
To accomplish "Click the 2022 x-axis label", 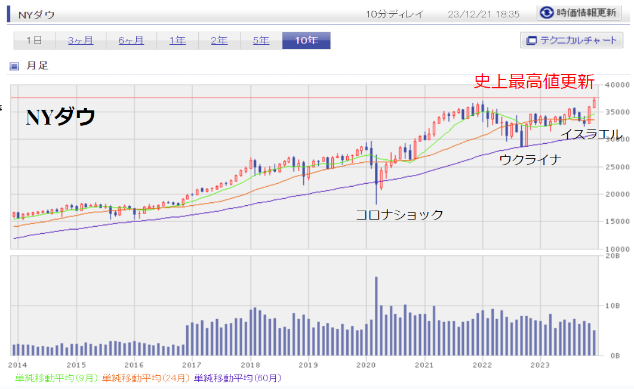I will click(482, 365).
